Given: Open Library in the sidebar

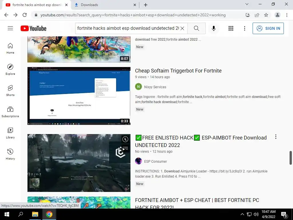Looking at the screenshot, I should tap(10, 133).
